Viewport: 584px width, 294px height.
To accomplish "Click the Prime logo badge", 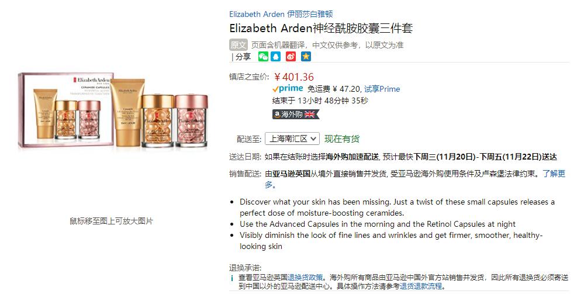I will tap(288, 89).
